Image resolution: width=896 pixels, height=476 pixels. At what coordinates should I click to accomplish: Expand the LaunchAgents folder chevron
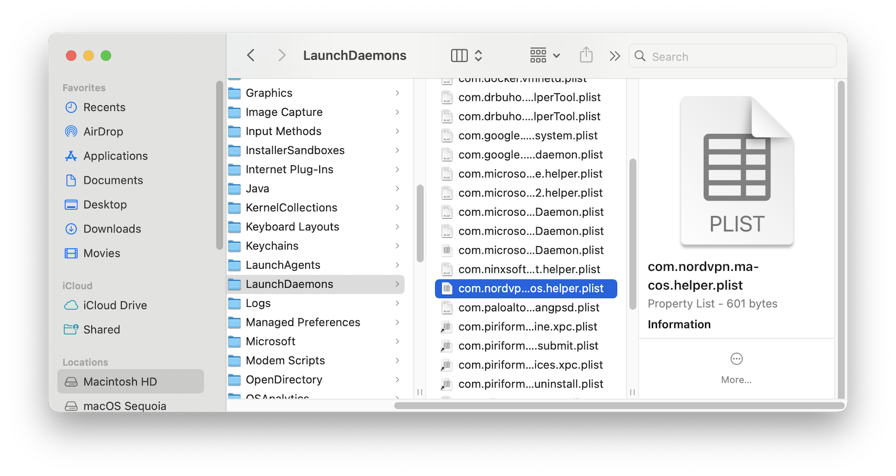[397, 265]
